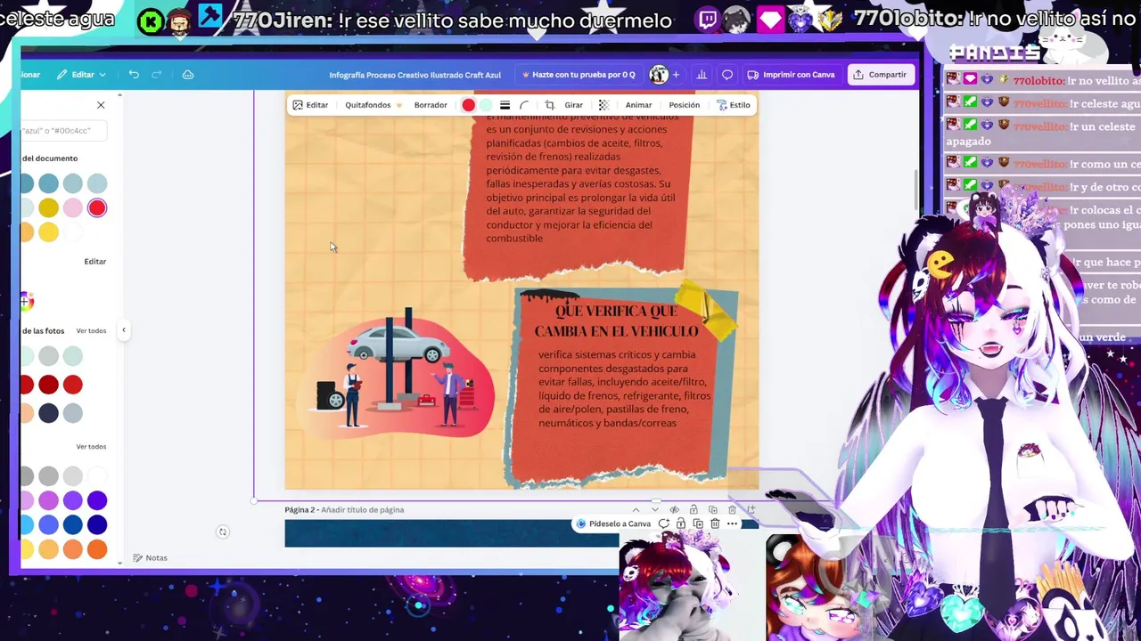This screenshot has width=1141, height=641.
Task: Toggle lock icon in element toolbar
Action: [x=681, y=523]
